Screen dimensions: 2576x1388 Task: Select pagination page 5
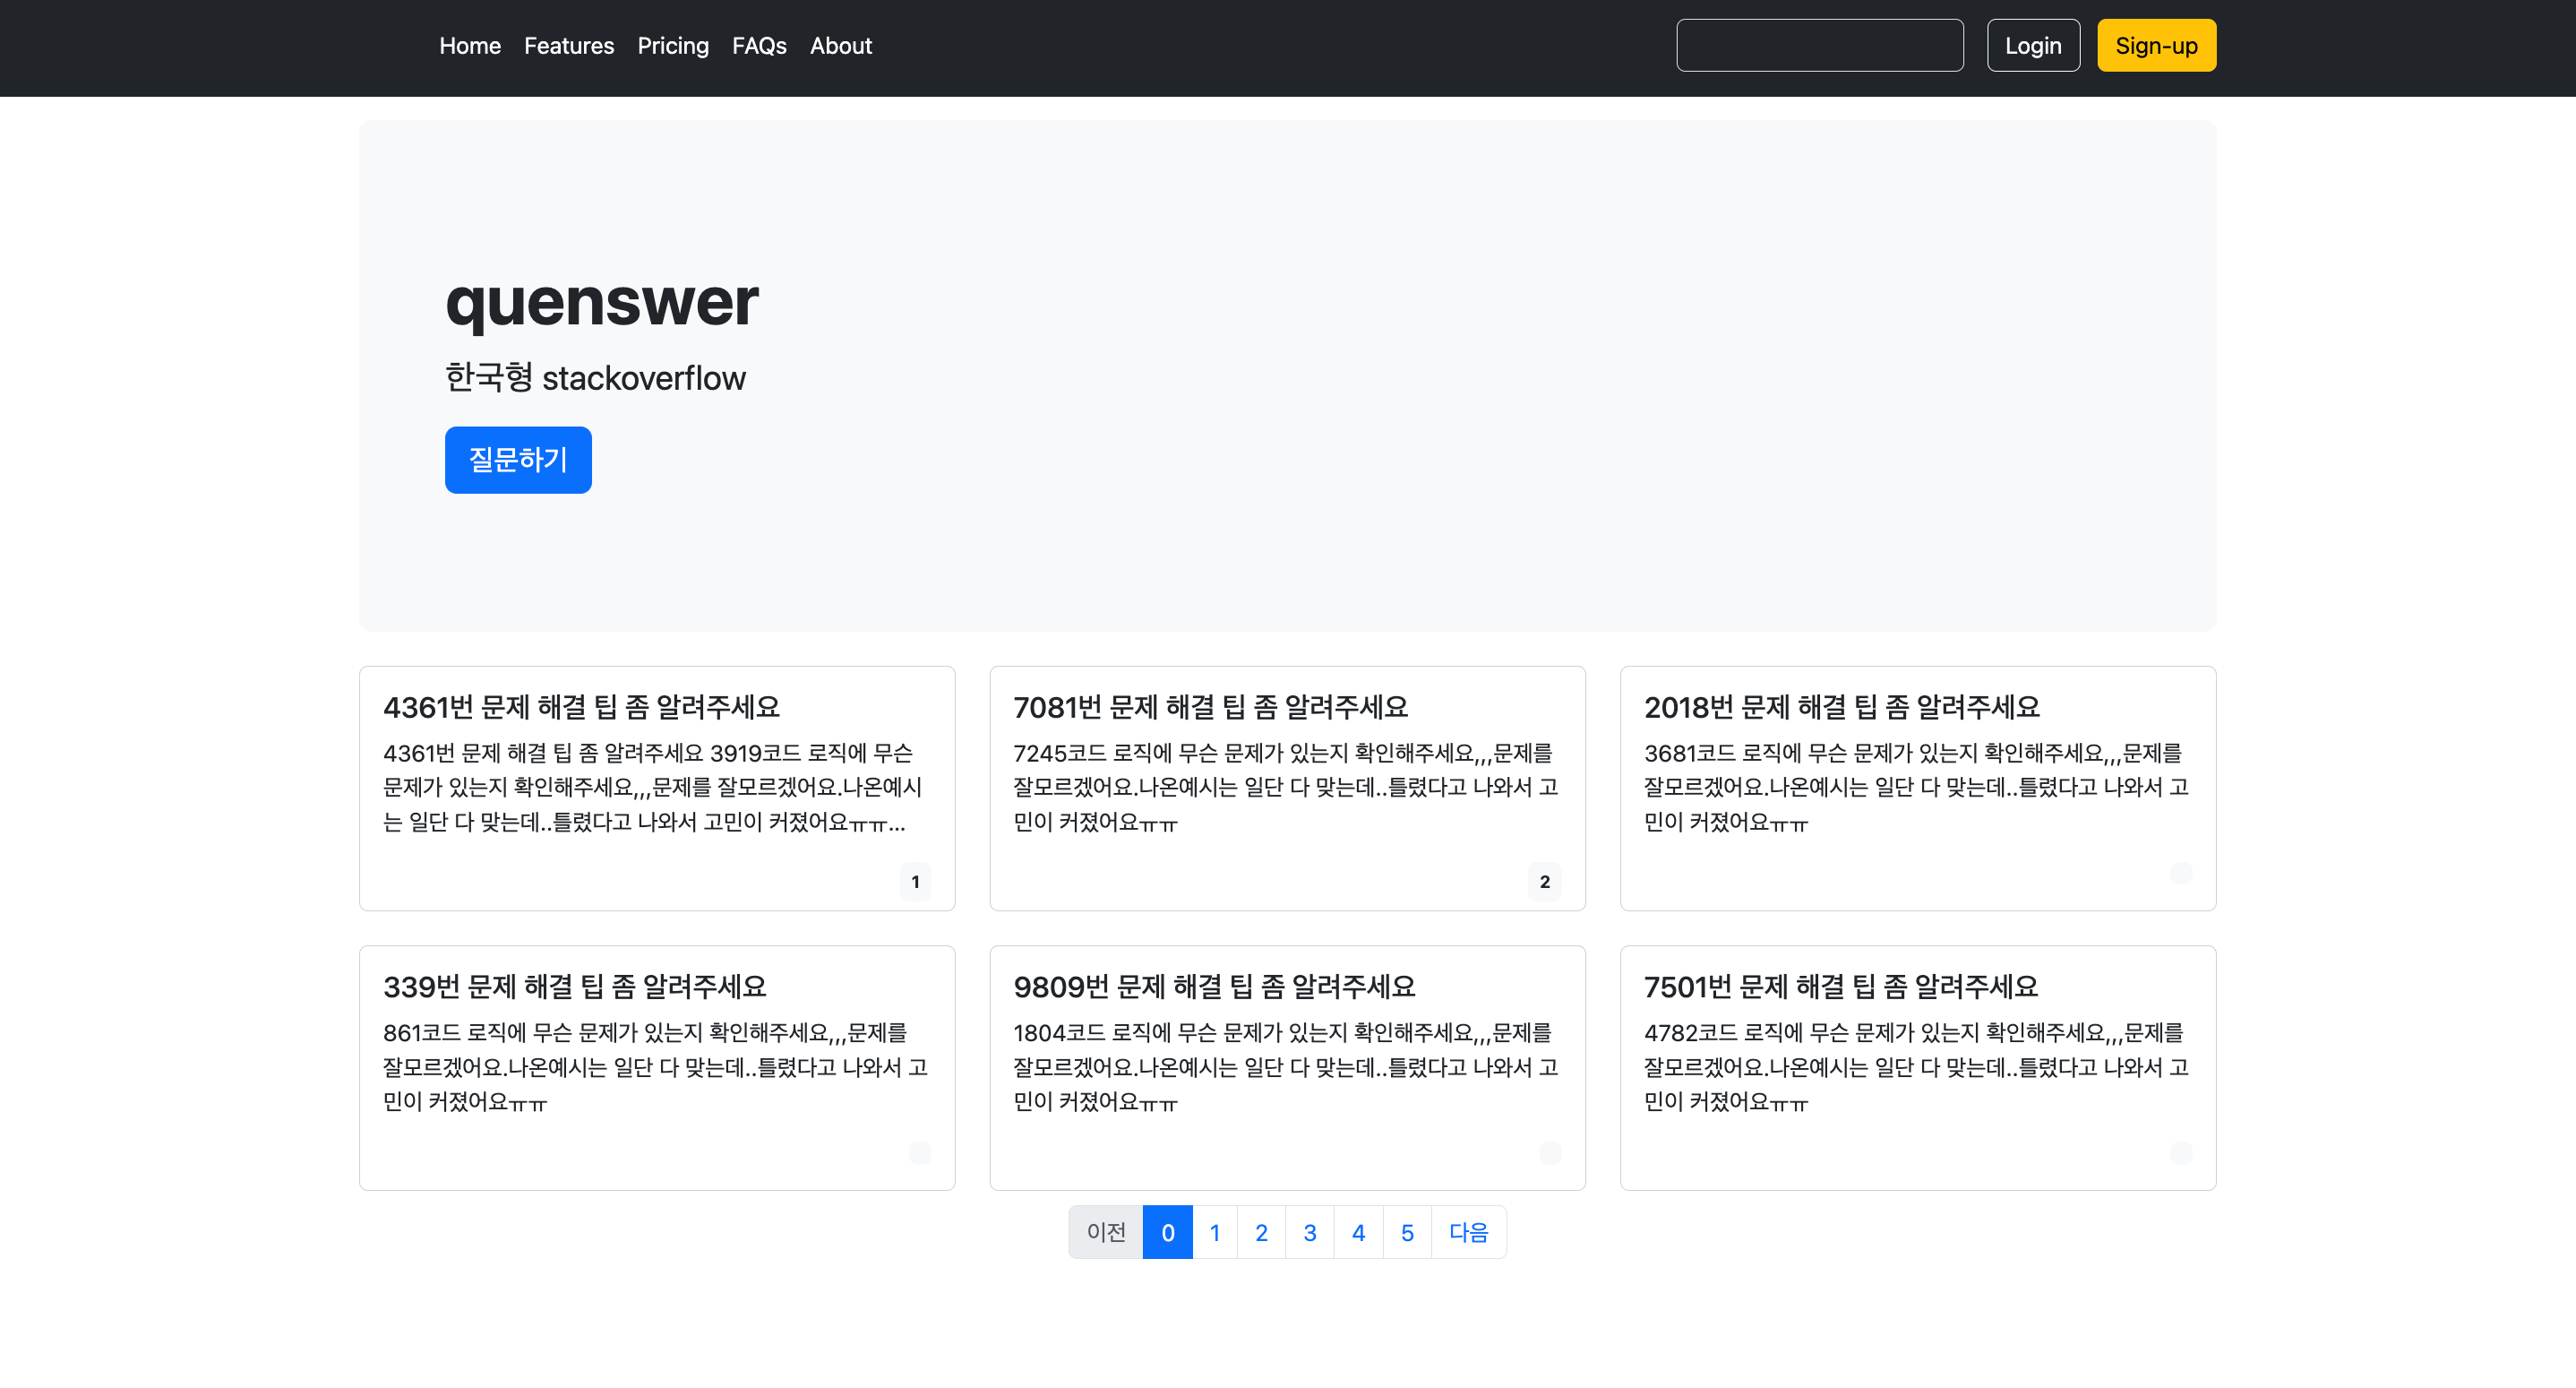1406,1232
